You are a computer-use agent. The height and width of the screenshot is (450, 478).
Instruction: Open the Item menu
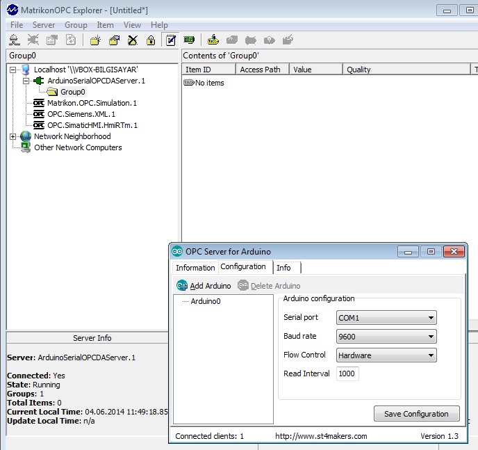coord(105,25)
